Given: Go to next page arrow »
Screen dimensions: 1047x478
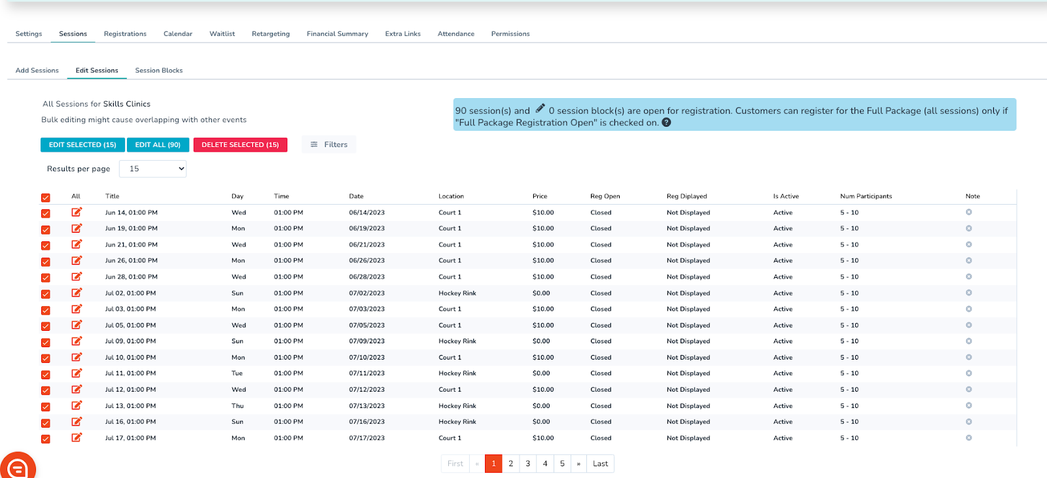Looking at the screenshot, I should point(578,464).
